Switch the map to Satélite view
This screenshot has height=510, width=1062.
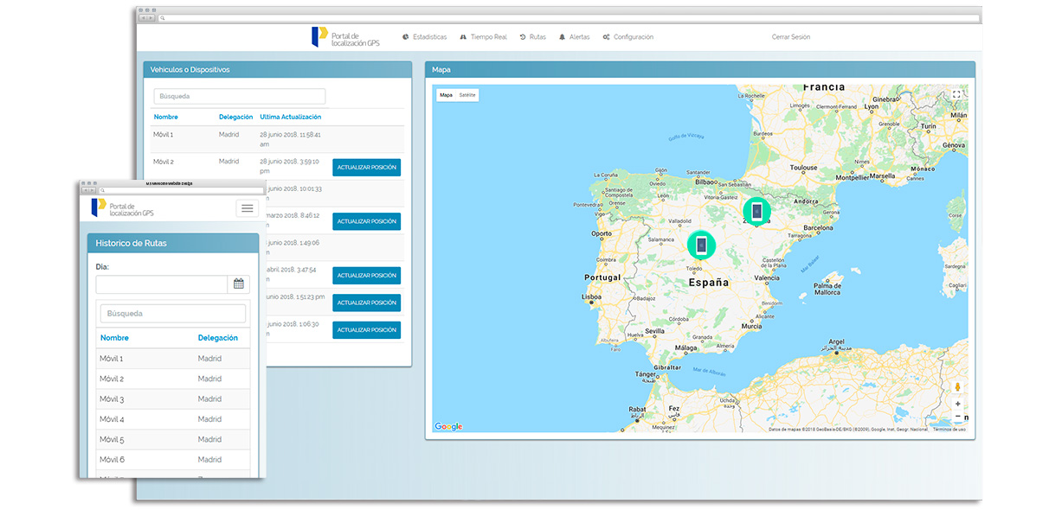[467, 95]
